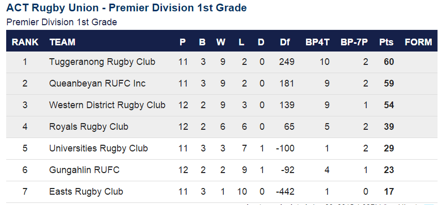The height and width of the screenshot is (205, 438).
Task: Click the TEAM column header
Action: 62,42
